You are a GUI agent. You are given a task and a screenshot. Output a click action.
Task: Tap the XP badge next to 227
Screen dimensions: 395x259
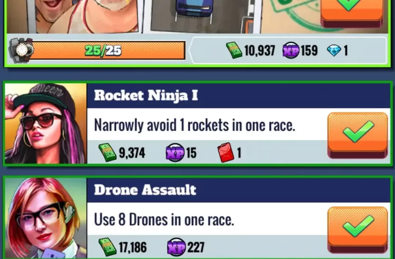[x=176, y=247]
